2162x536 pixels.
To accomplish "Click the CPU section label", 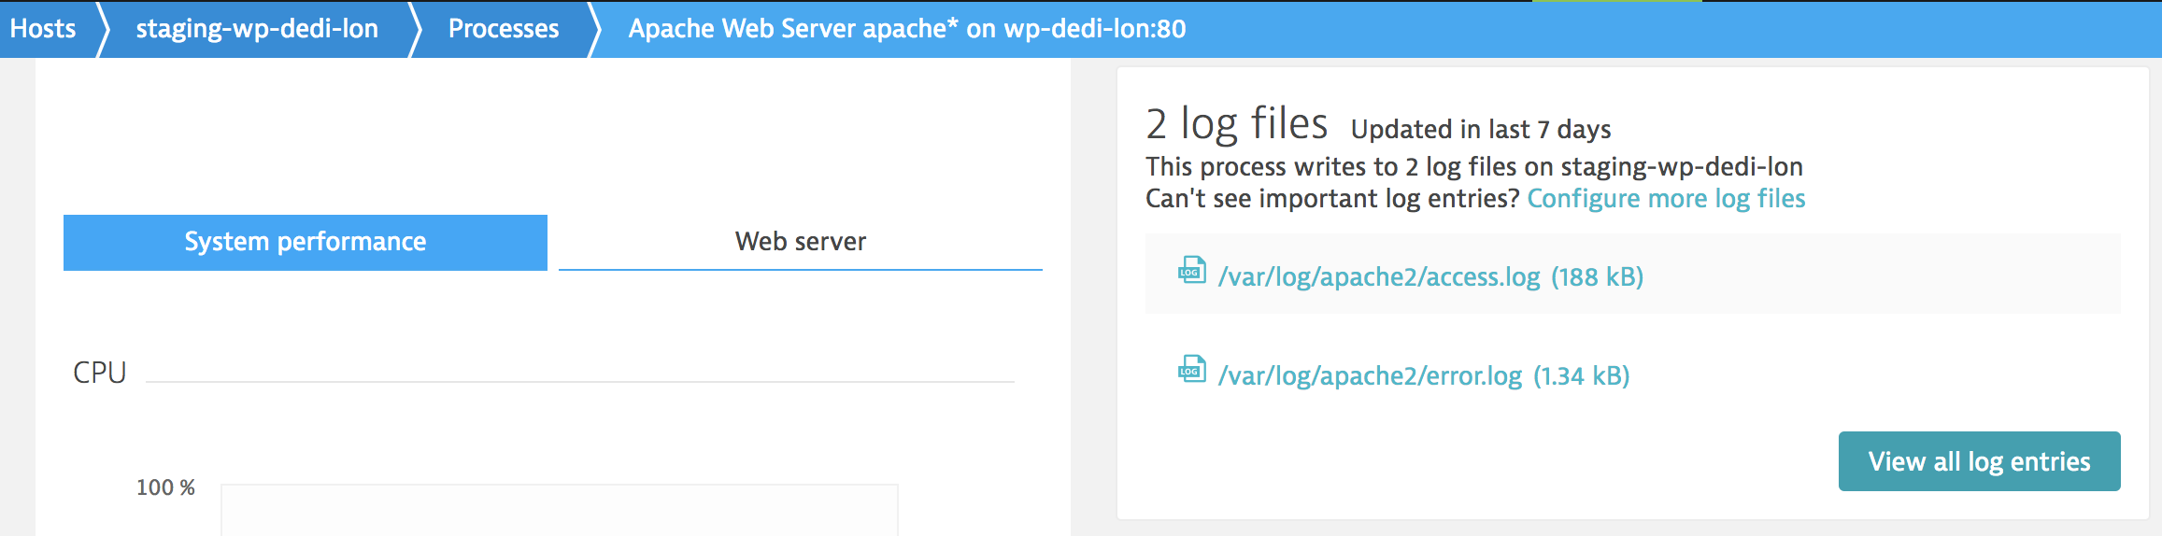I will [x=99, y=373].
